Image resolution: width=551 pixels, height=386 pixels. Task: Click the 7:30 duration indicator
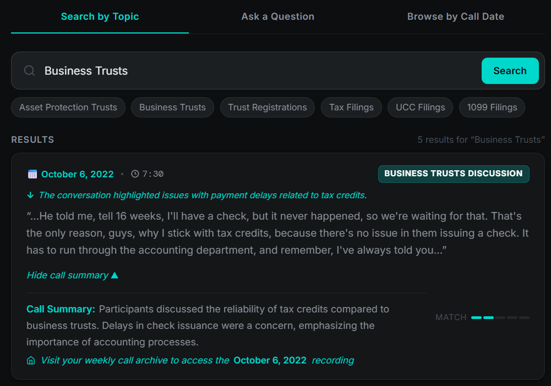click(153, 174)
